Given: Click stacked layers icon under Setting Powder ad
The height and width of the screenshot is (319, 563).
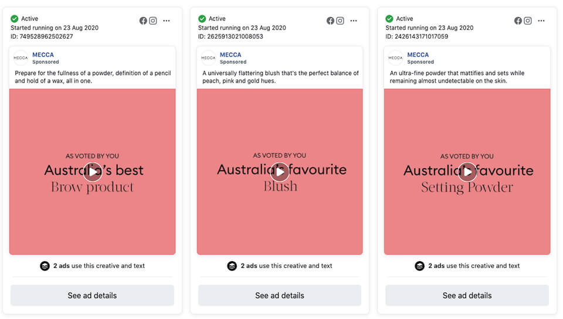Looking at the screenshot, I should [x=420, y=266].
